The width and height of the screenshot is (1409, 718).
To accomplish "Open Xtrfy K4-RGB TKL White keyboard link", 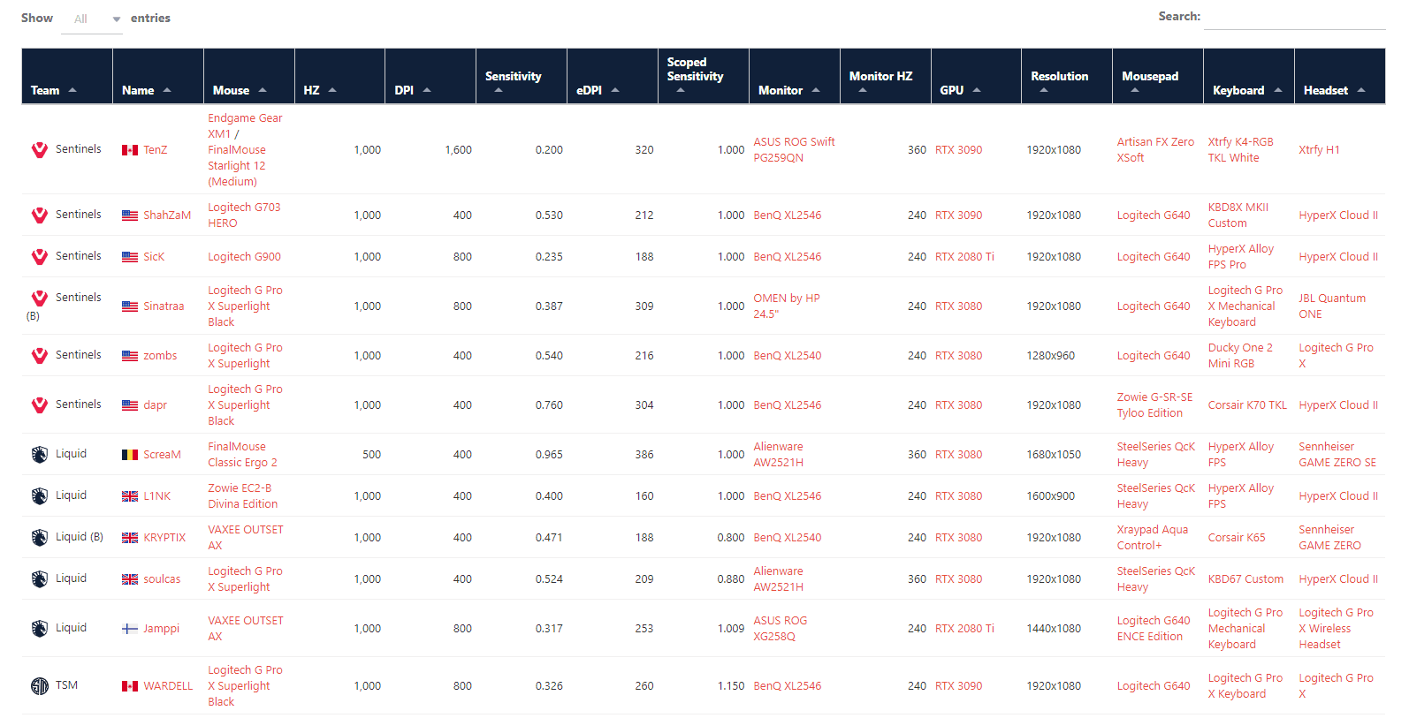I will 1240,150.
